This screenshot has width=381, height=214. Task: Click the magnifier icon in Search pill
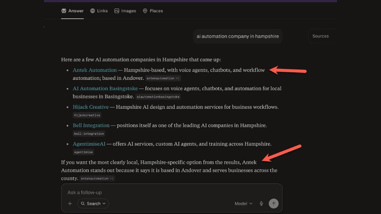pyautogui.click(x=83, y=204)
